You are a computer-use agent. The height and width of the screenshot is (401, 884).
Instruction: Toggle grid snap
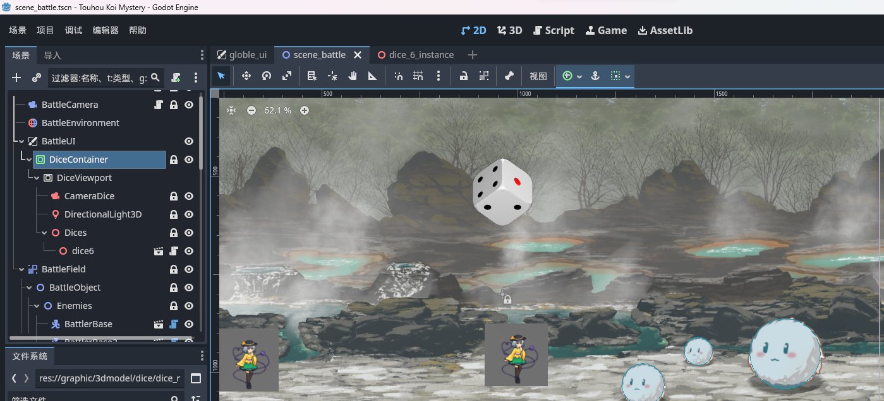(x=418, y=76)
